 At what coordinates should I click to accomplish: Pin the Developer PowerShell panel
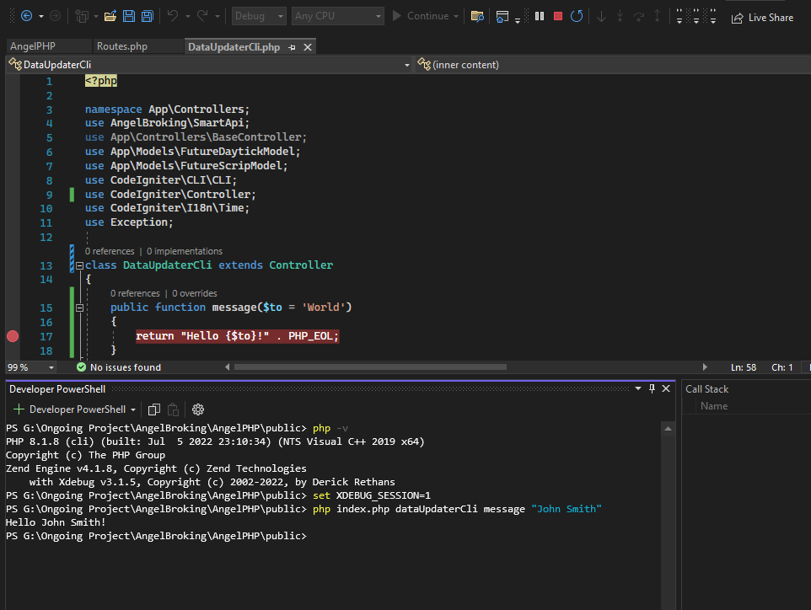[652, 388]
